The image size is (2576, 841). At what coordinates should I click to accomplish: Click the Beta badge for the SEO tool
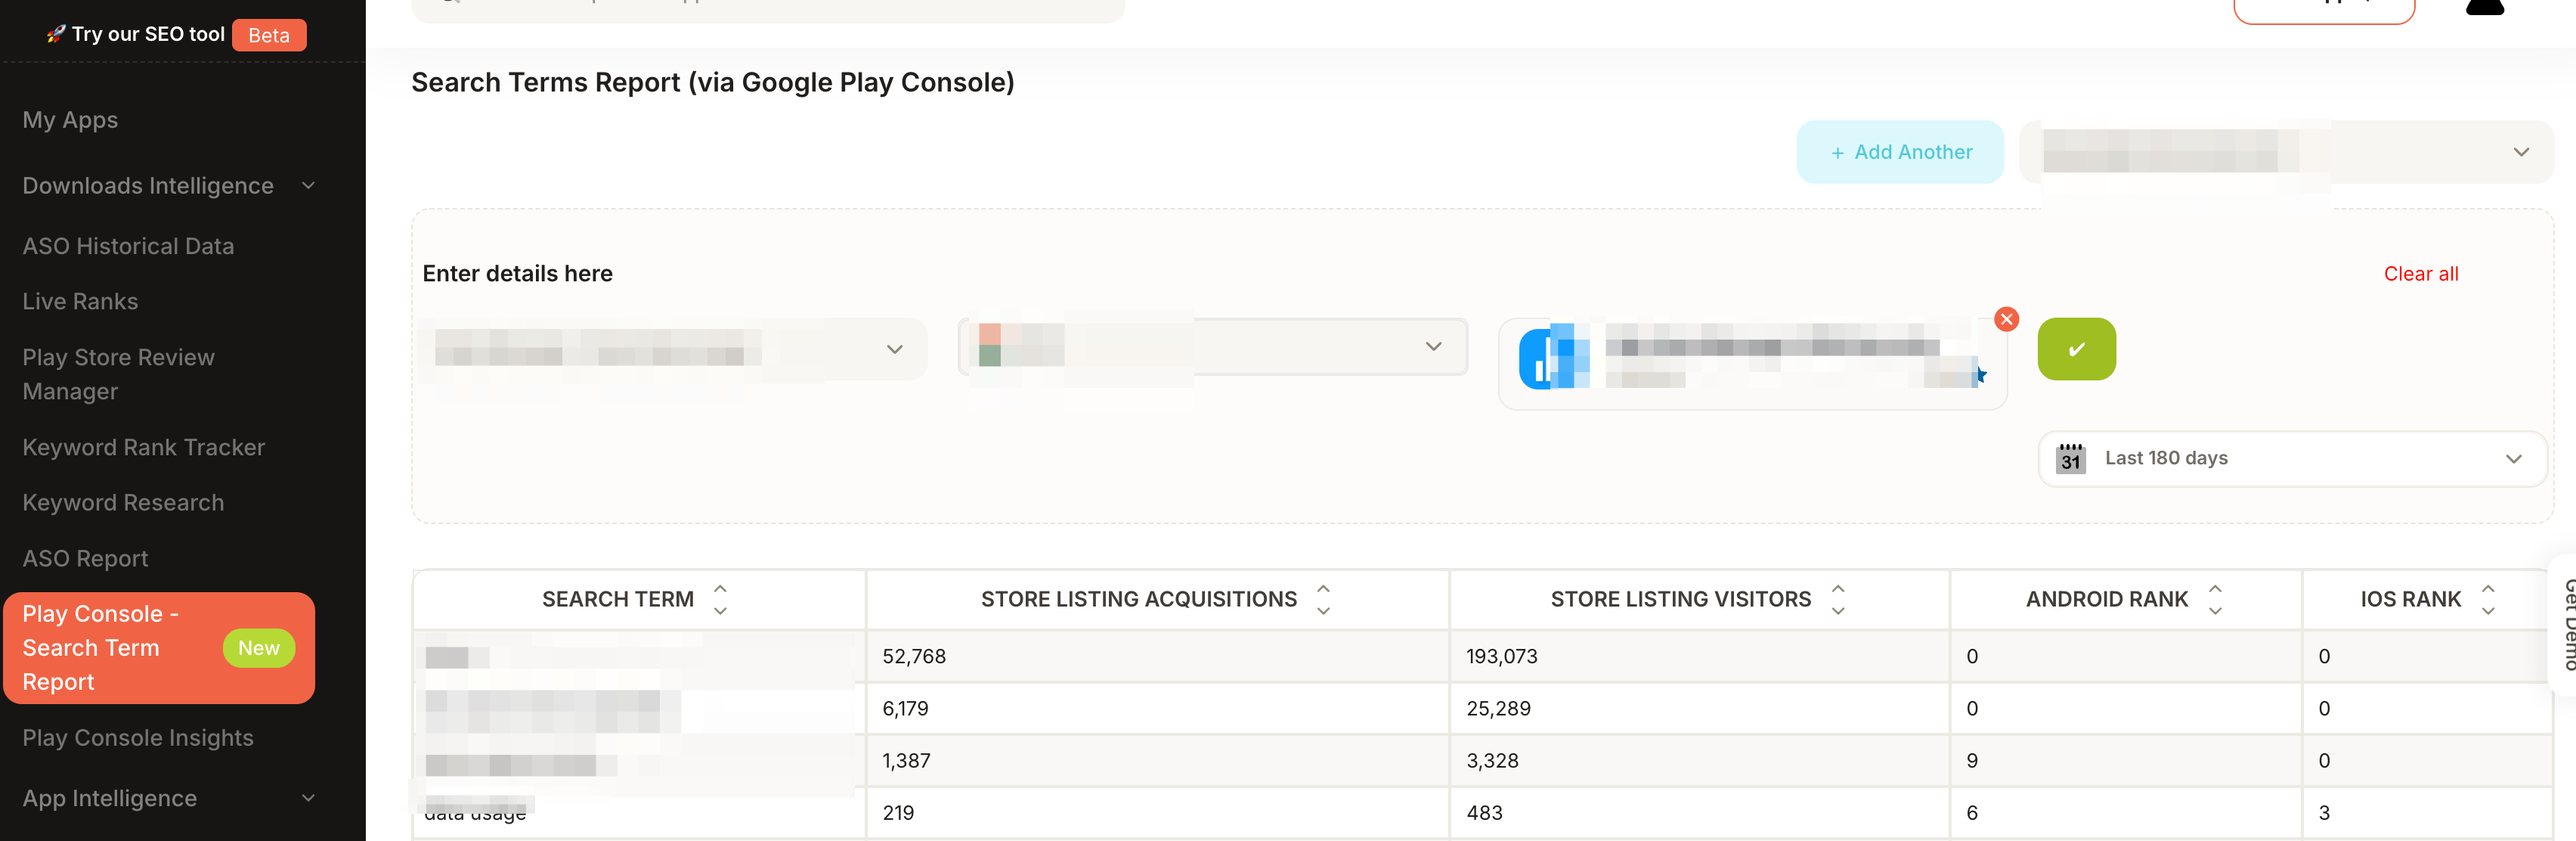(269, 35)
